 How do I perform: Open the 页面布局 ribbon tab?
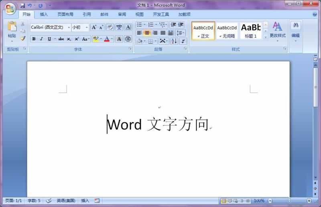[65, 14]
